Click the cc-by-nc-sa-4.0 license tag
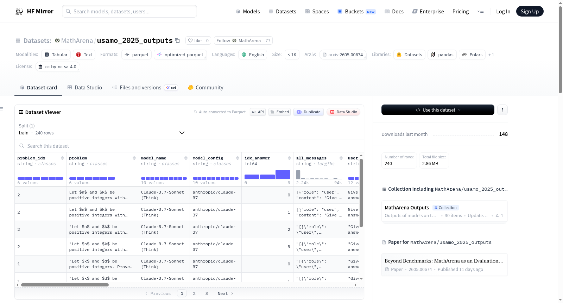The width and height of the screenshot is (563, 303). coord(58,67)
